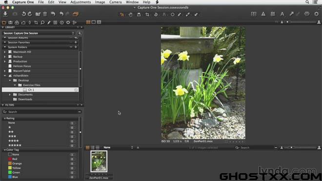The height and width of the screenshot is (181, 322).
Task: Open the Session selector dropdown
Action: click(x=39, y=33)
